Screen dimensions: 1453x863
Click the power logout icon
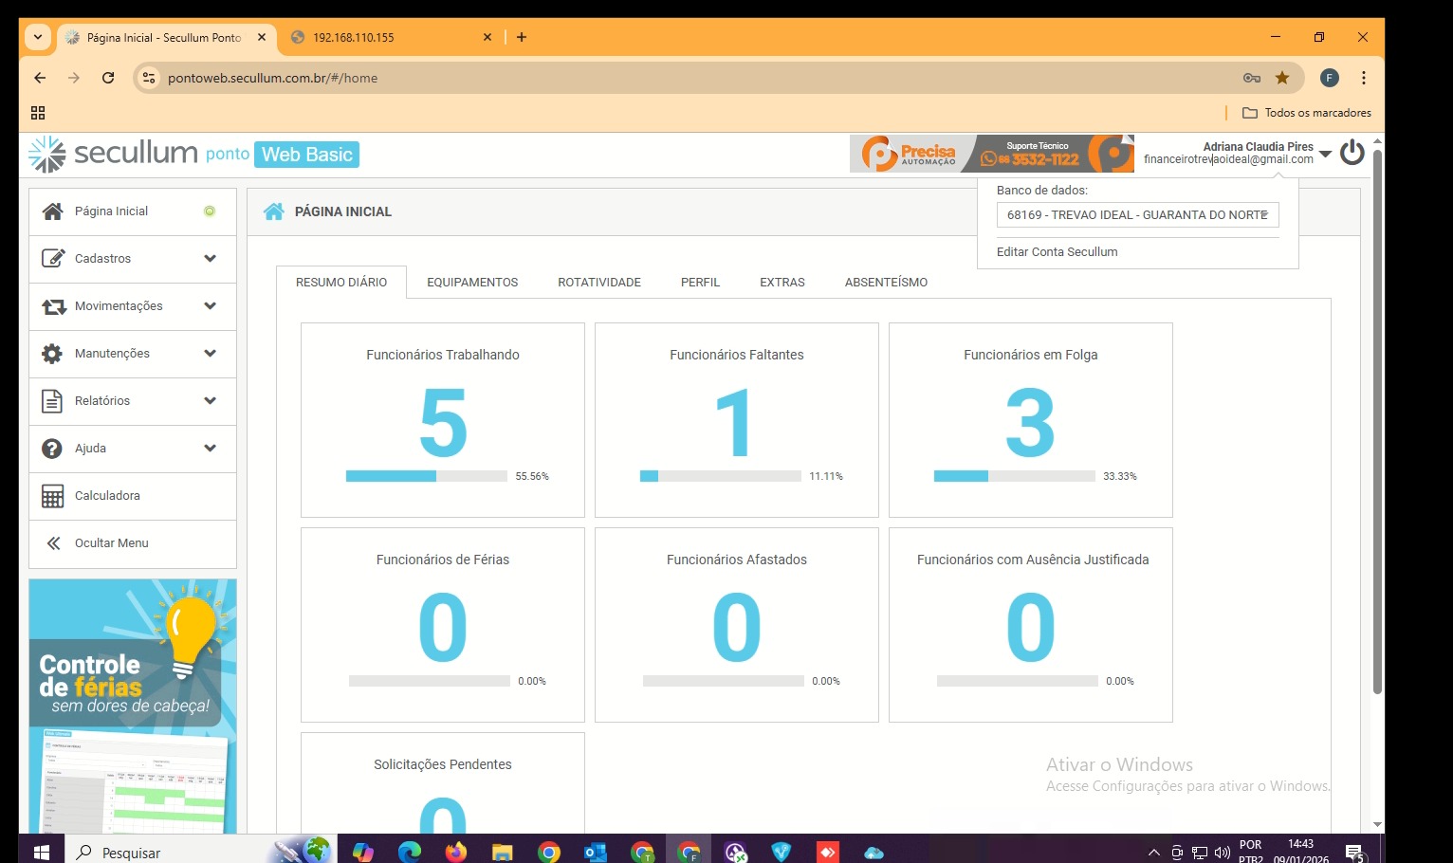point(1352,153)
